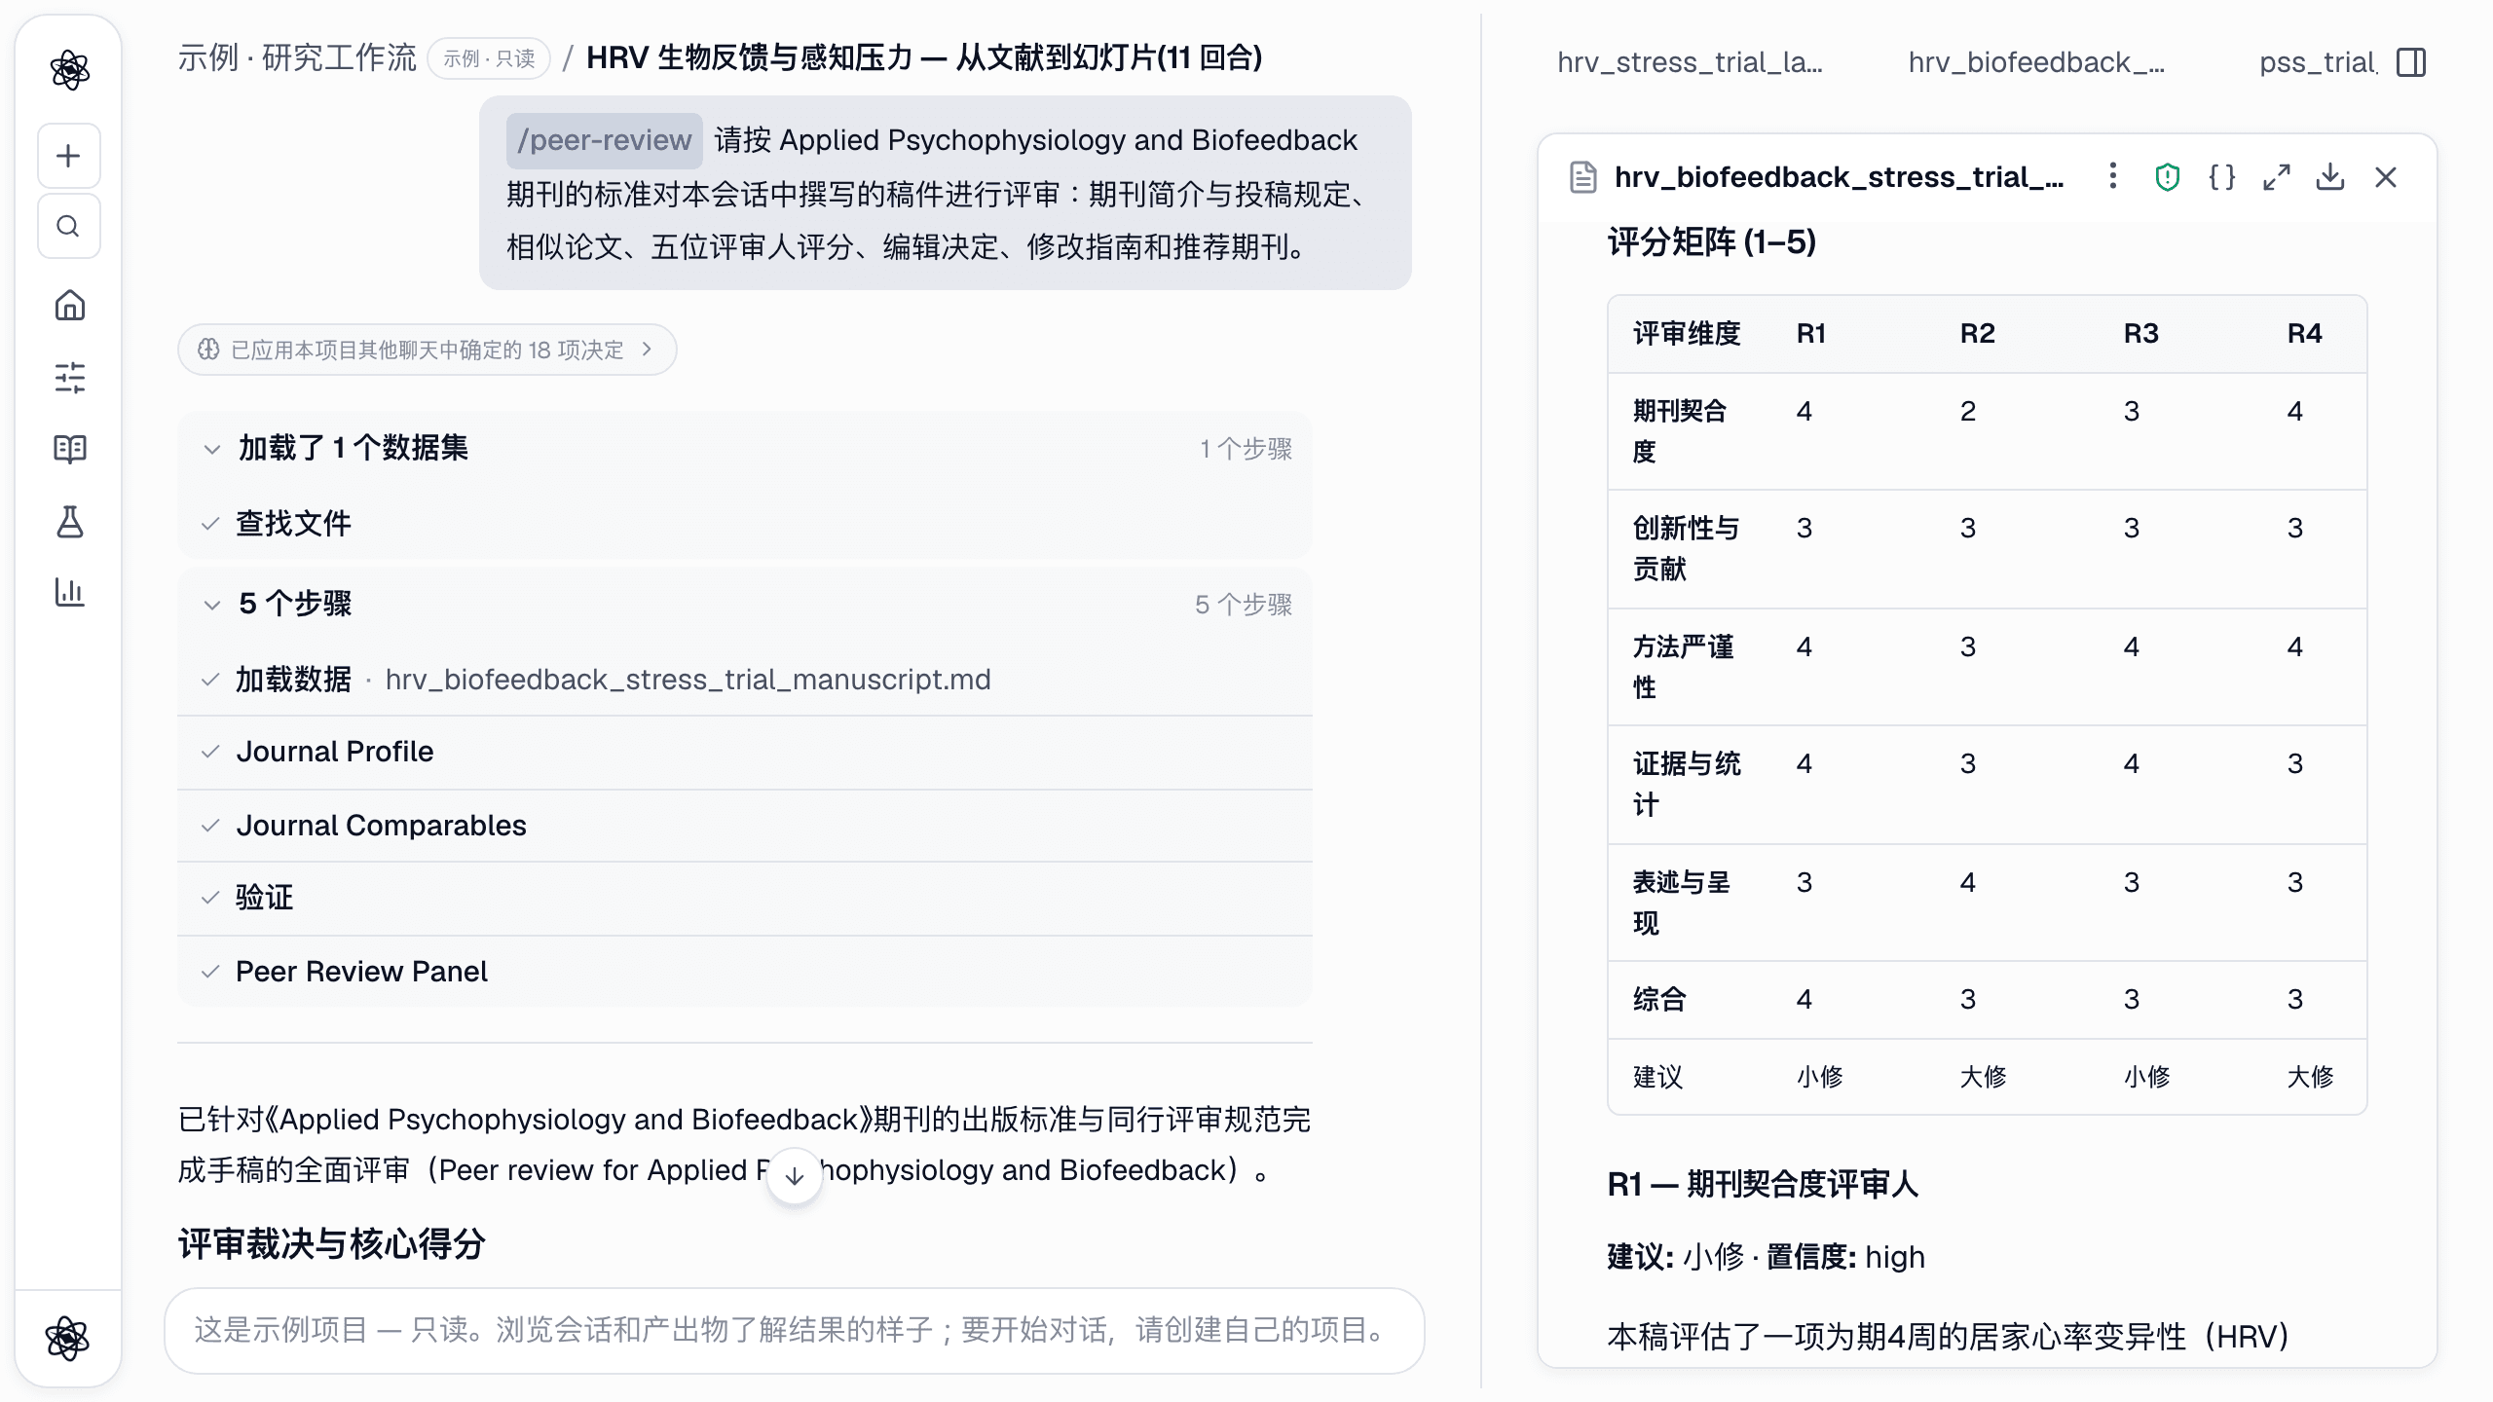
Task: Click the /peer-review command tag
Action: (604, 140)
